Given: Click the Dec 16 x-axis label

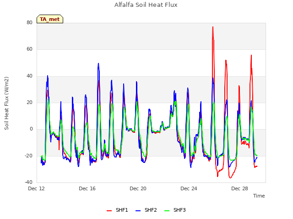Looking at the screenshot, I should coord(87,188).
